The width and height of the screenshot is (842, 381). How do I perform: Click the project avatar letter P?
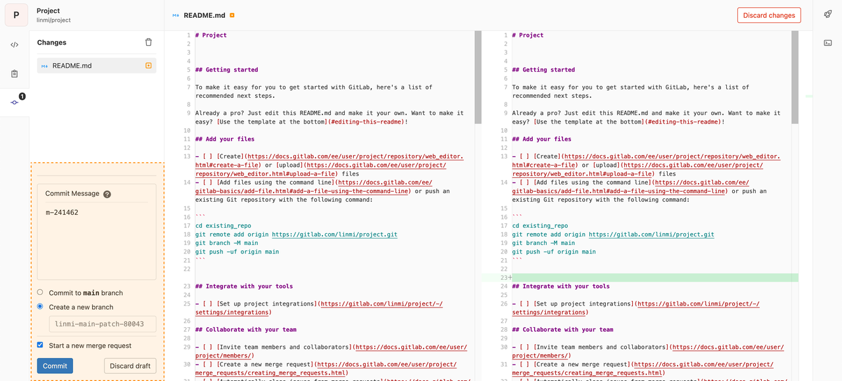coord(16,14)
